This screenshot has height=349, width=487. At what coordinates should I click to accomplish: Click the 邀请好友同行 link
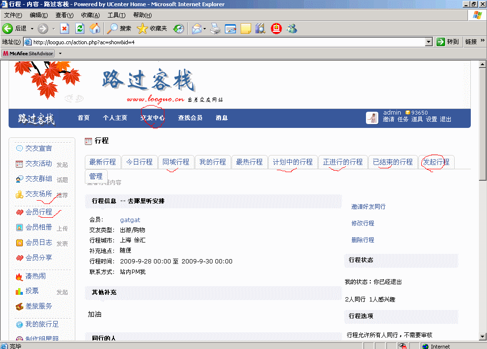point(368,207)
